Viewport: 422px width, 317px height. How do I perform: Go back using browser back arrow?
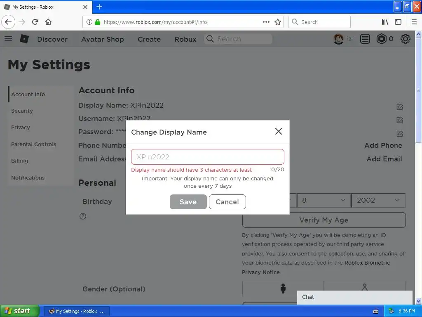tap(8, 22)
